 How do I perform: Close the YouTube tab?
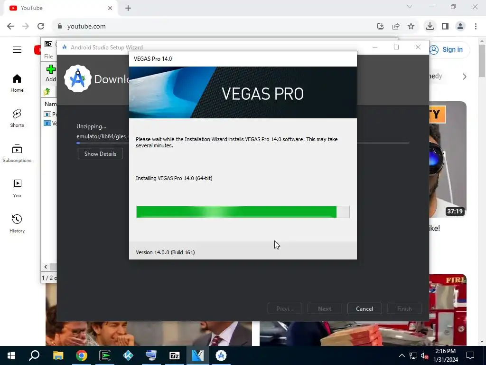[110, 8]
